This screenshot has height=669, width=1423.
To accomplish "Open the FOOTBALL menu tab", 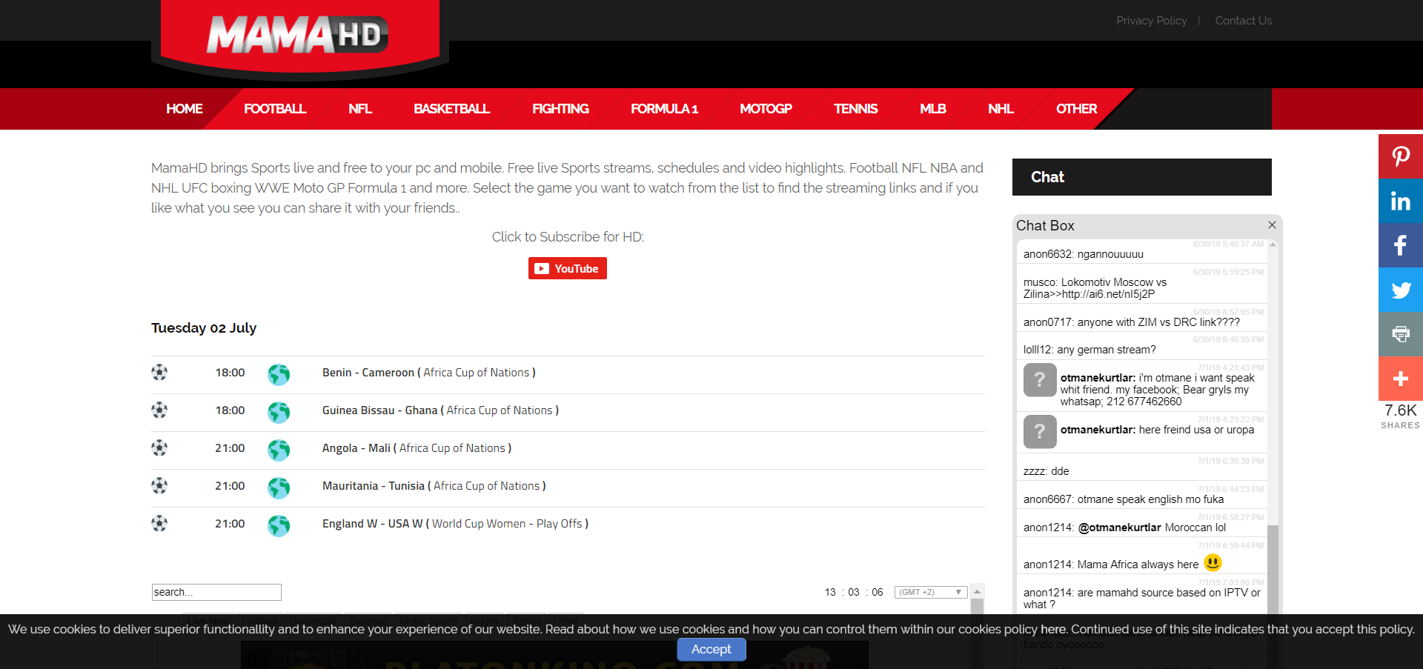I will [275, 109].
